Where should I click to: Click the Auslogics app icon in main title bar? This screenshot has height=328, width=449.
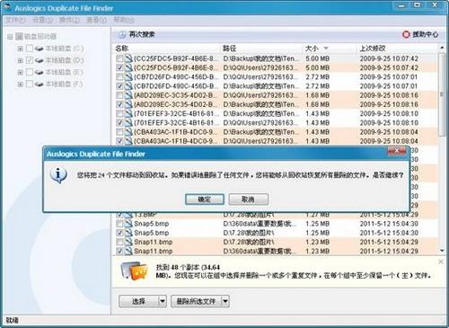[7, 7]
